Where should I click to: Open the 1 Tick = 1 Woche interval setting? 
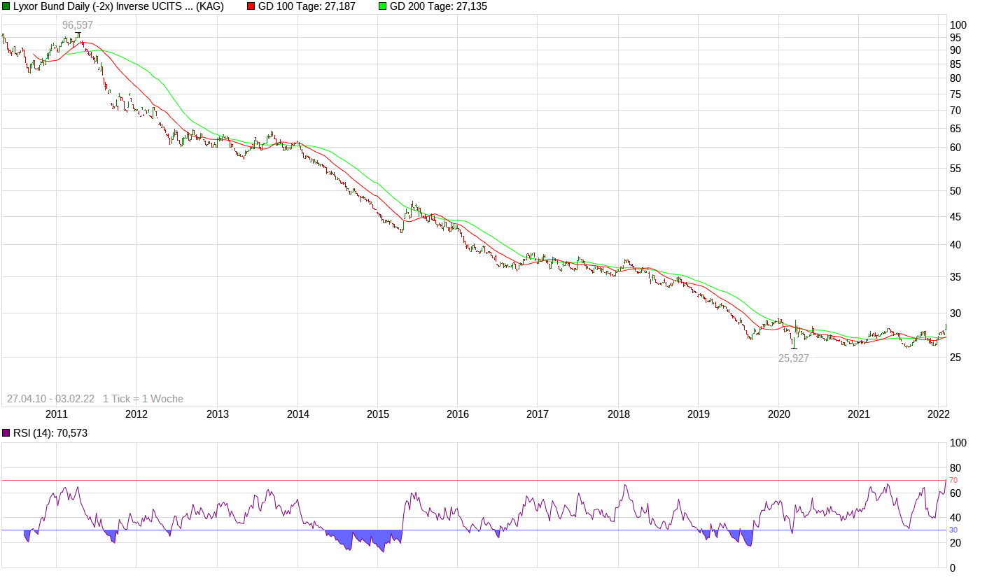(x=142, y=398)
